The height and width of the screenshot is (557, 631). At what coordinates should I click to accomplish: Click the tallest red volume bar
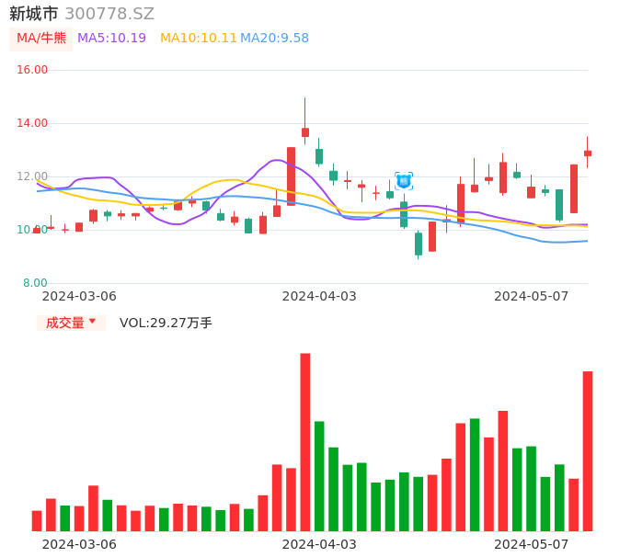(305, 441)
